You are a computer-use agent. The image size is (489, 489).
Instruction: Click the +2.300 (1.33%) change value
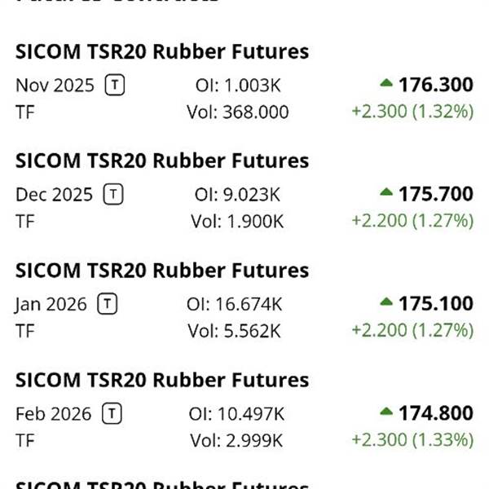point(412,440)
